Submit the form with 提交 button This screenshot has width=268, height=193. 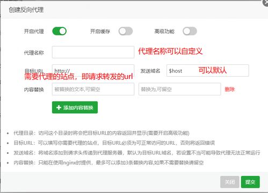click(250, 182)
